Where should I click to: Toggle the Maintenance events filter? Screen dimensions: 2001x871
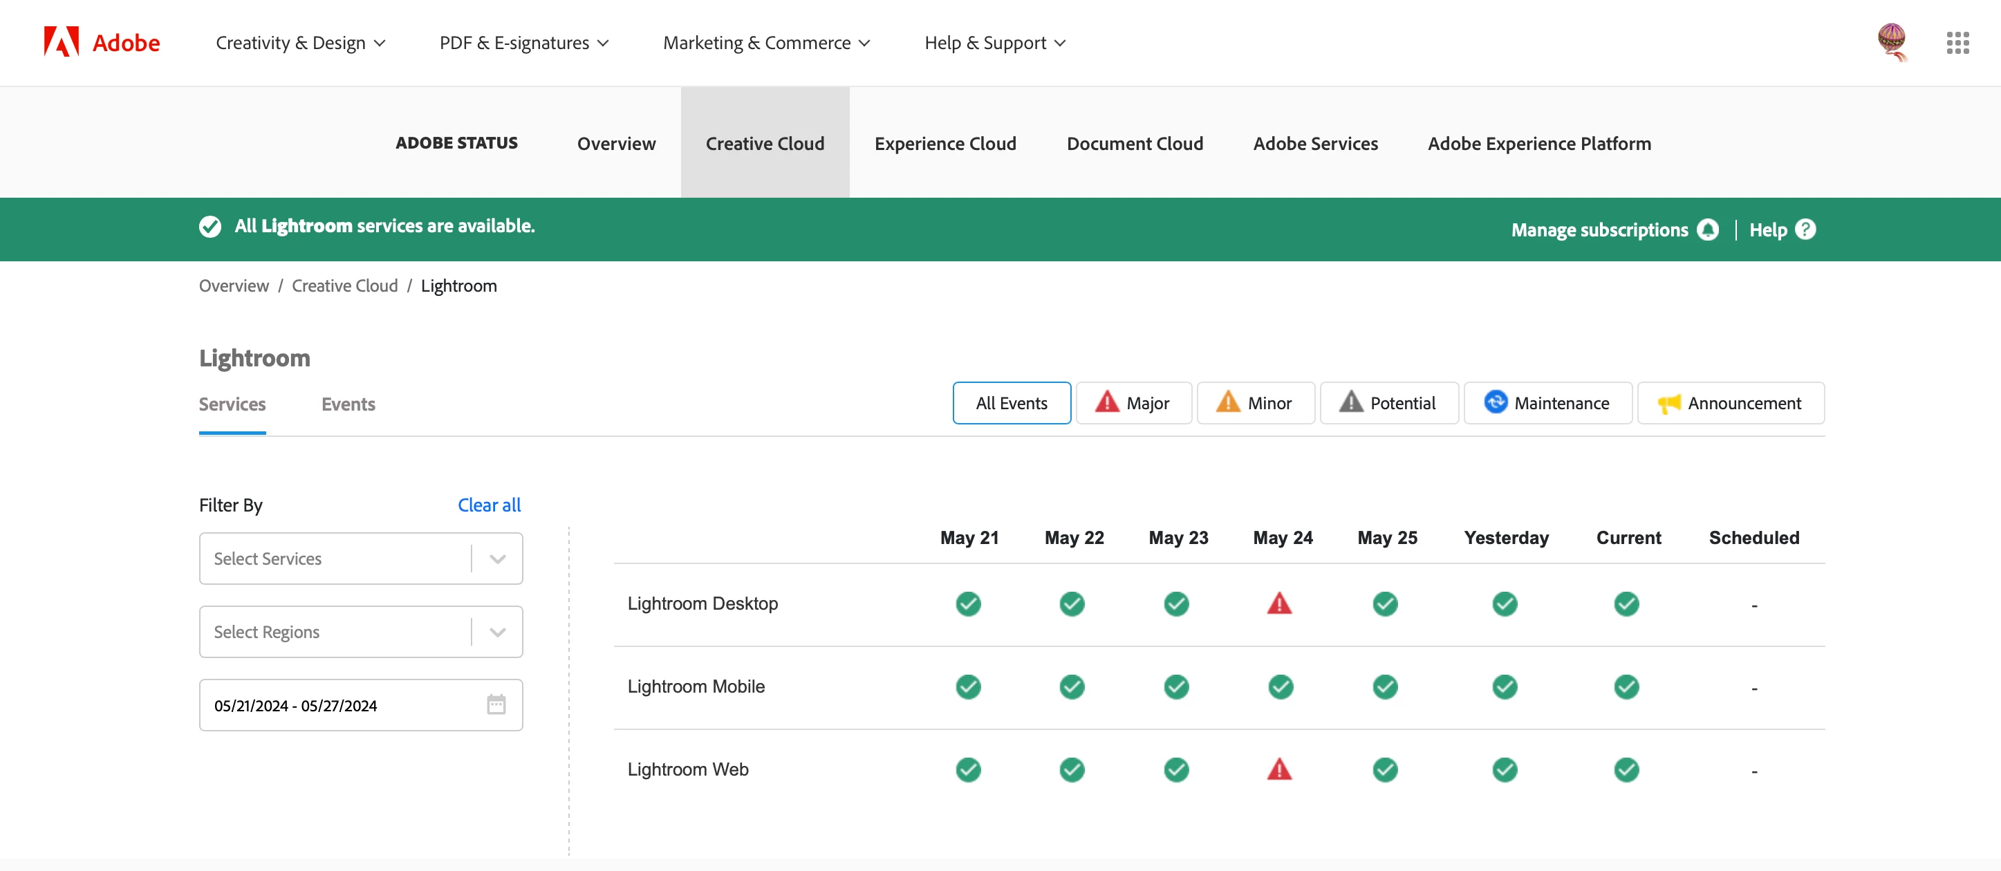[1547, 403]
